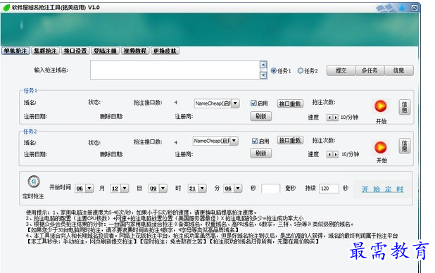The image size is (435, 273).
Task: Click the circle-slash icon in title bar
Action: (414, 8)
